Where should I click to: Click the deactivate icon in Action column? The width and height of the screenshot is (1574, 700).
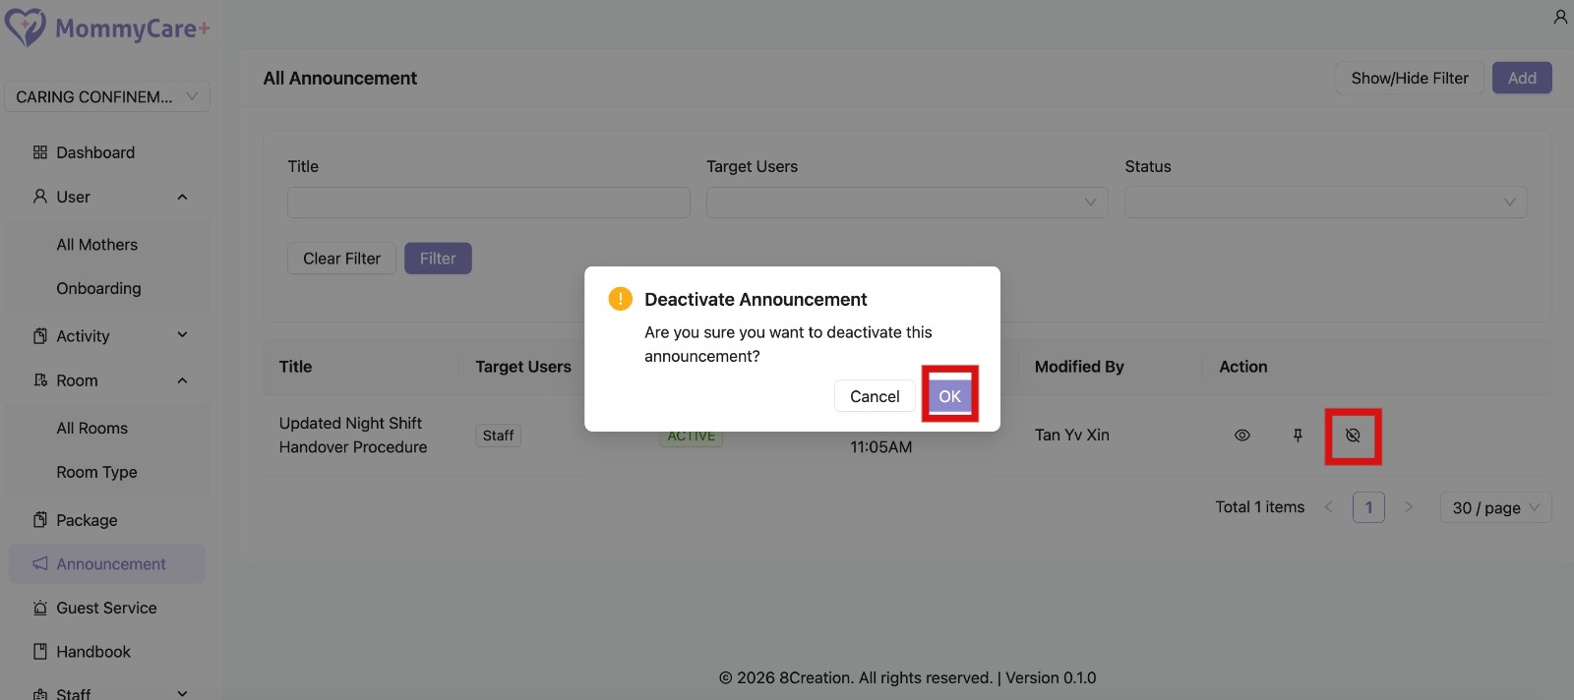tap(1353, 436)
